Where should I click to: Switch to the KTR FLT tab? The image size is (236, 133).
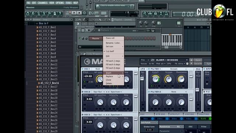coord(176,114)
